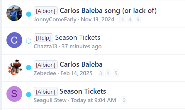Screen dimensions: 185x110
Task: Open thread Carlos Baleba song (or lack of)
Action: pyautogui.click(x=108, y=11)
